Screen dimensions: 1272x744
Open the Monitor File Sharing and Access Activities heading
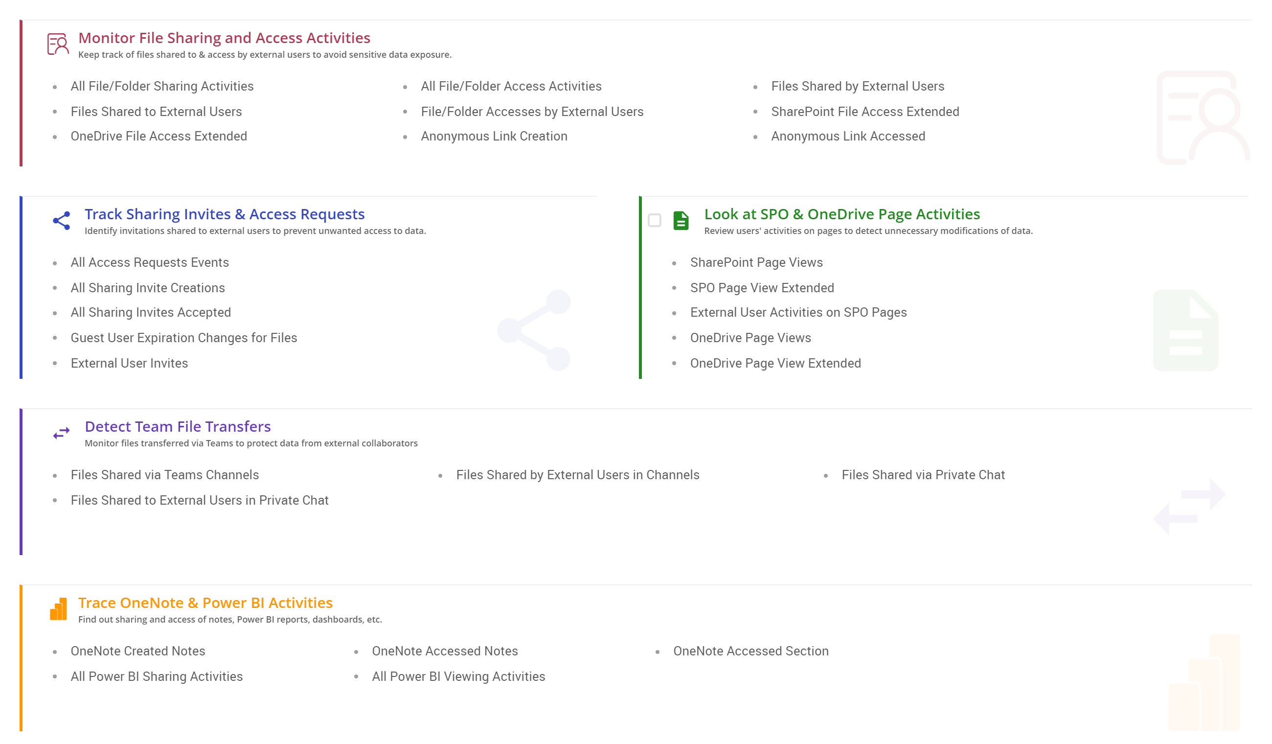tap(224, 38)
